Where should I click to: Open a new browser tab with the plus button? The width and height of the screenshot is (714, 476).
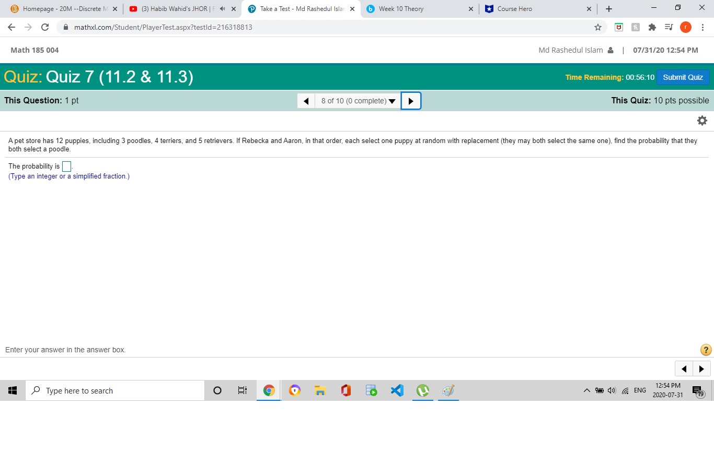(x=608, y=8)
